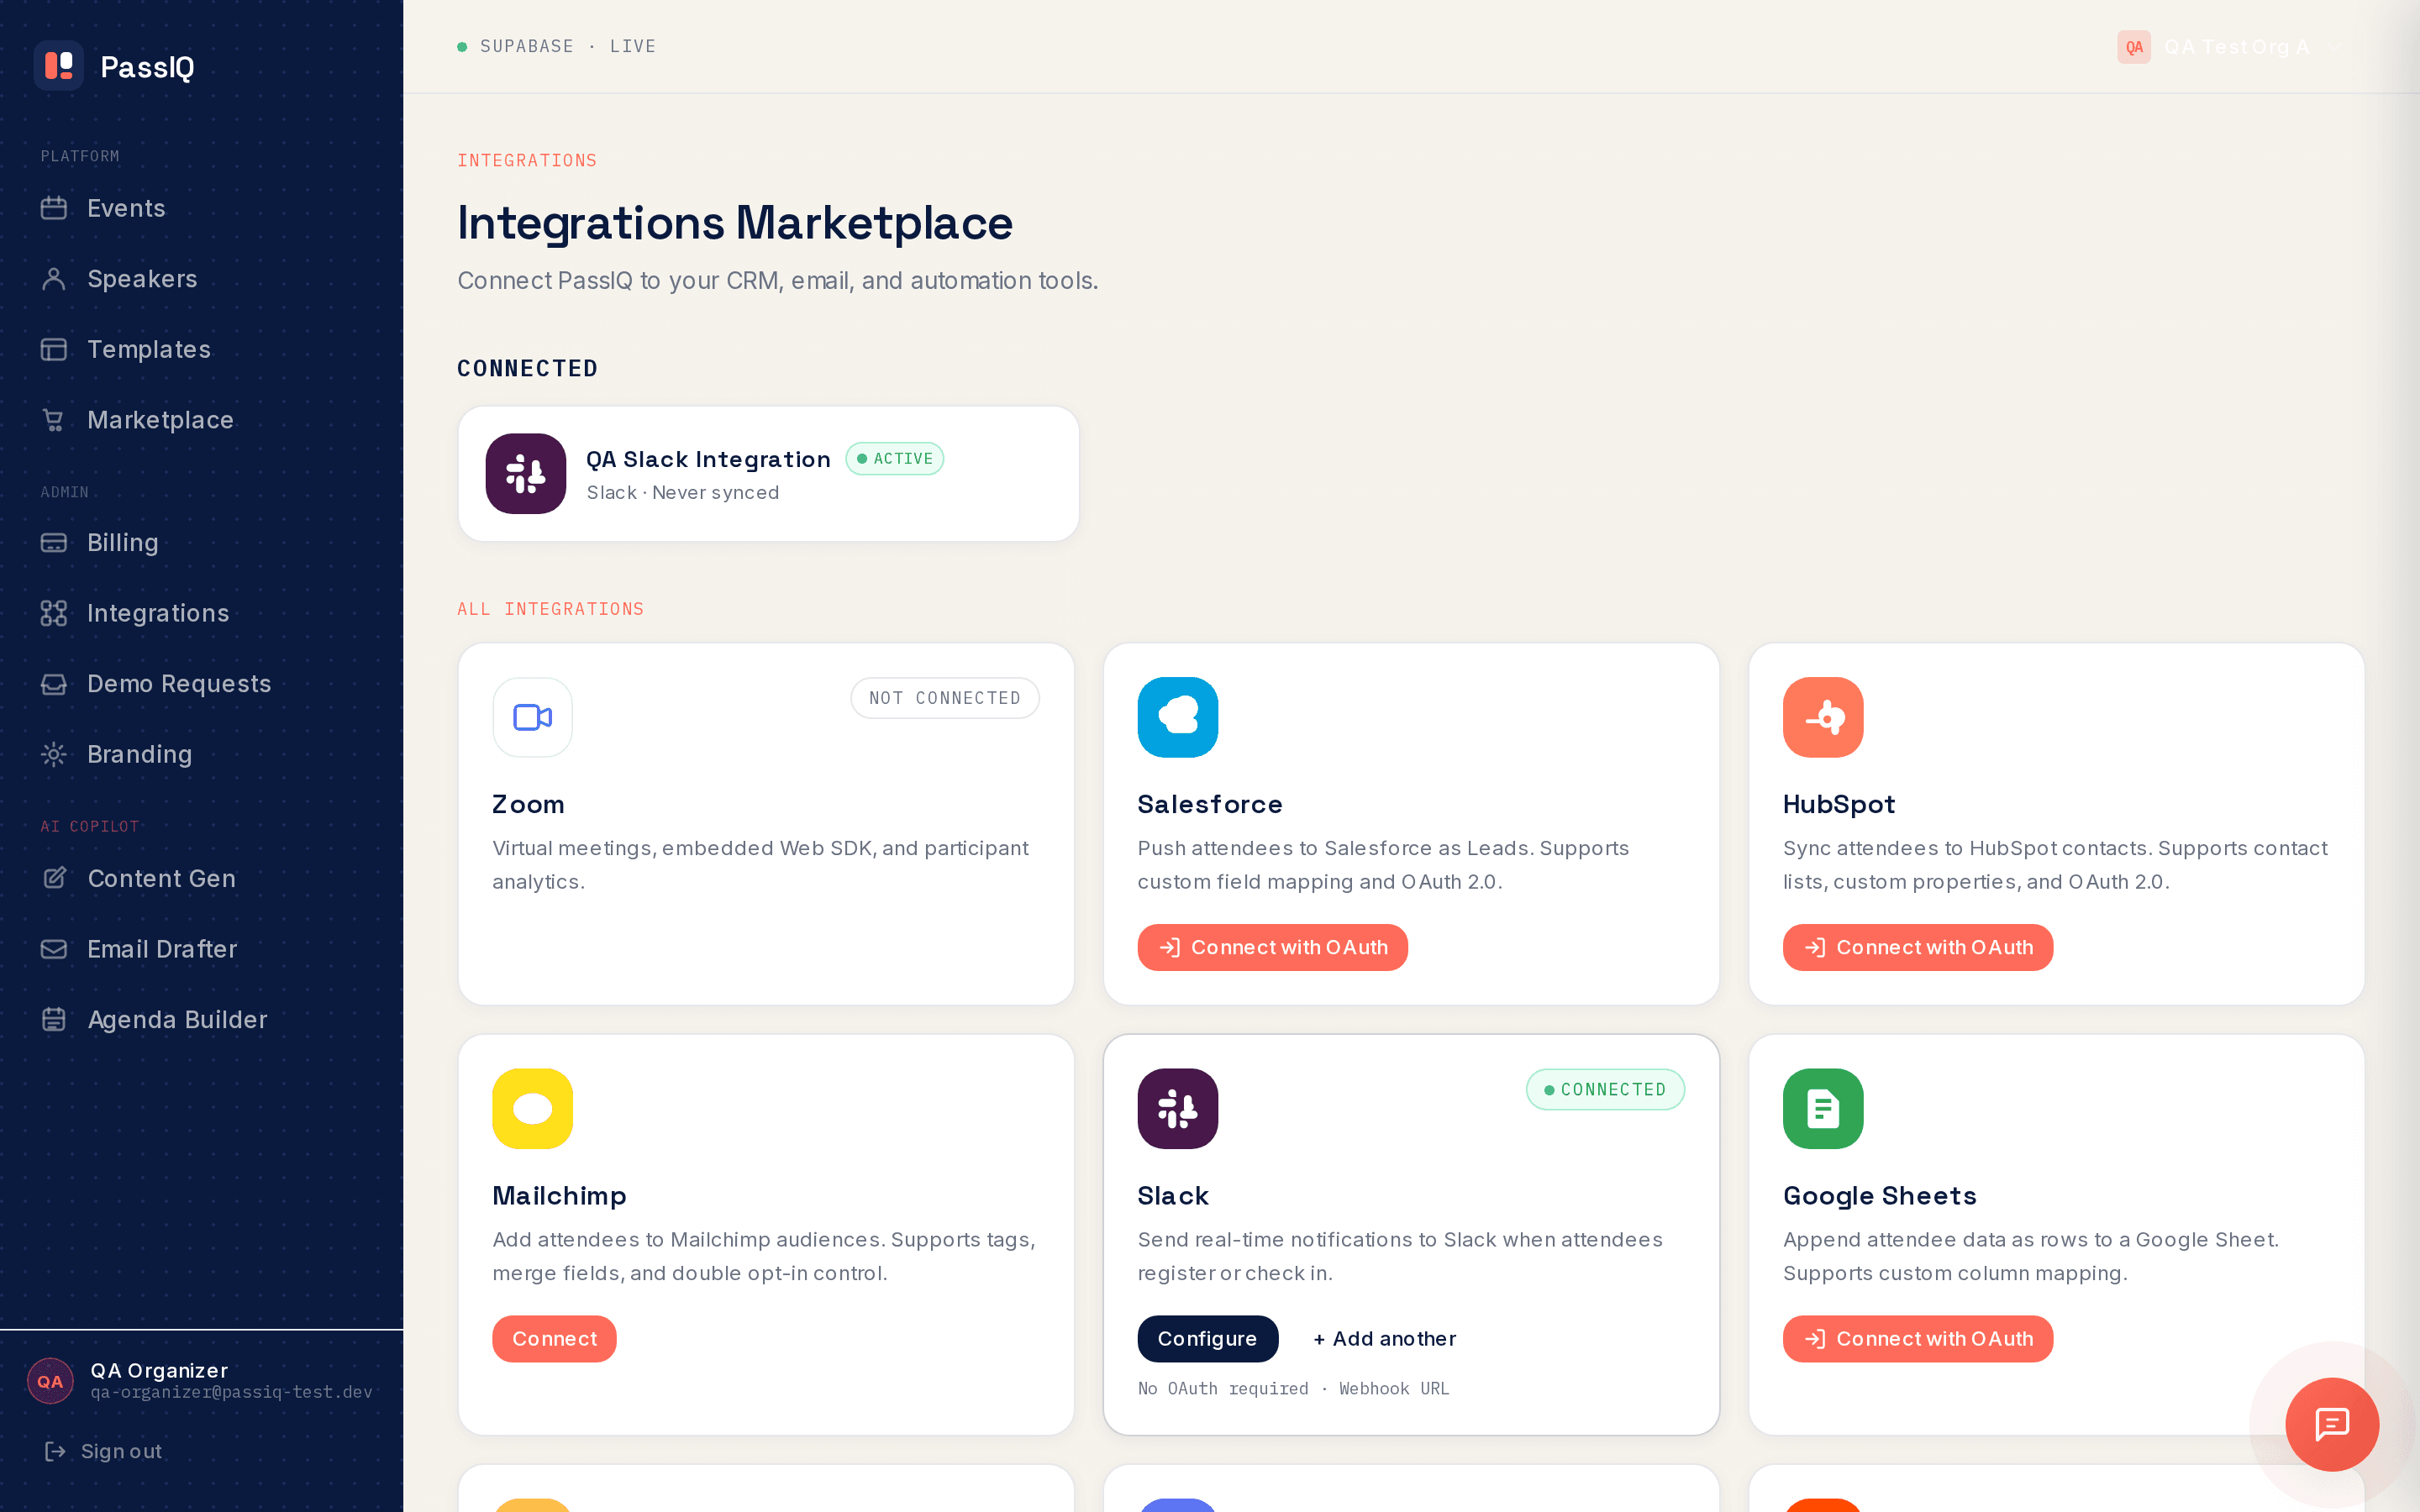This screenshot has width=2420, height=1512.
Task: Click the Templates layout icon
Action: (x=54, y=349)
